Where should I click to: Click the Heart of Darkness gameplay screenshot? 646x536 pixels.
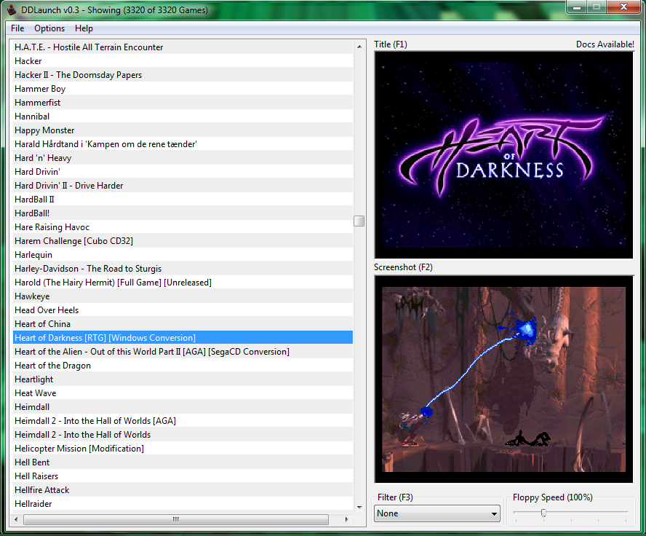coord(503,379)
